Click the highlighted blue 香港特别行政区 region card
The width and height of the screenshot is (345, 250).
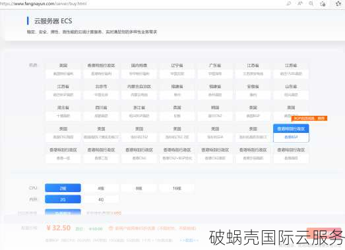[x=291, y=133]
